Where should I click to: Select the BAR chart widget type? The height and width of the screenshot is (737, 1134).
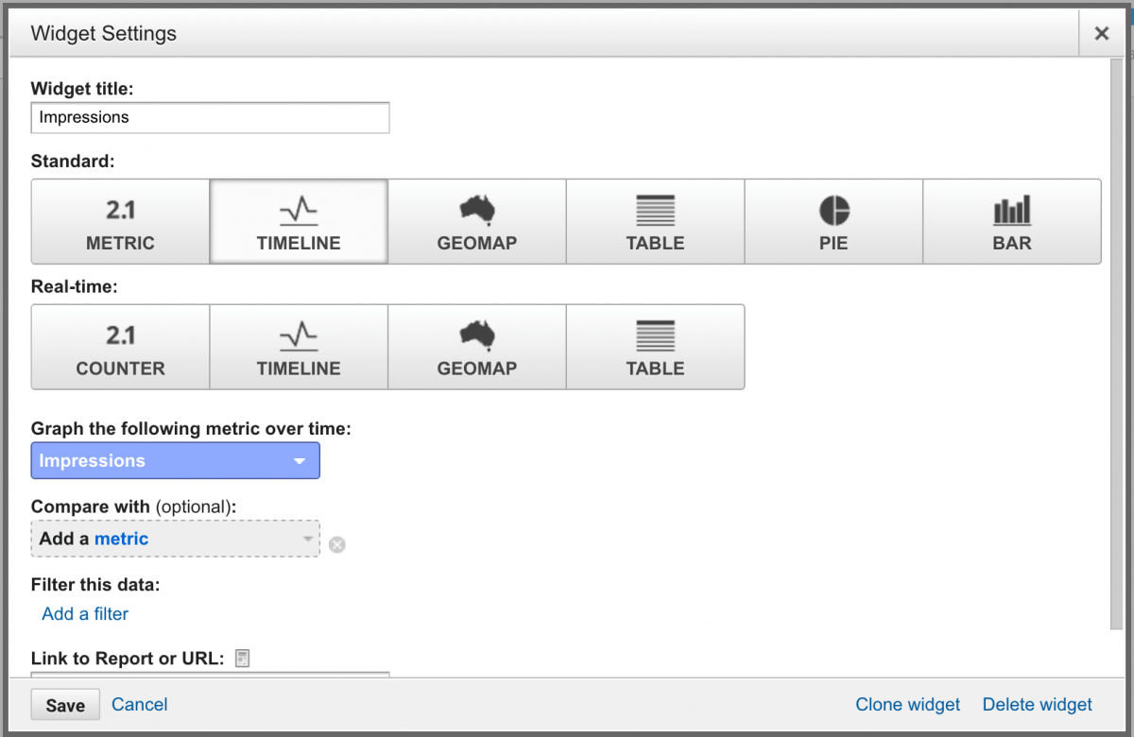pos(1012,222)
